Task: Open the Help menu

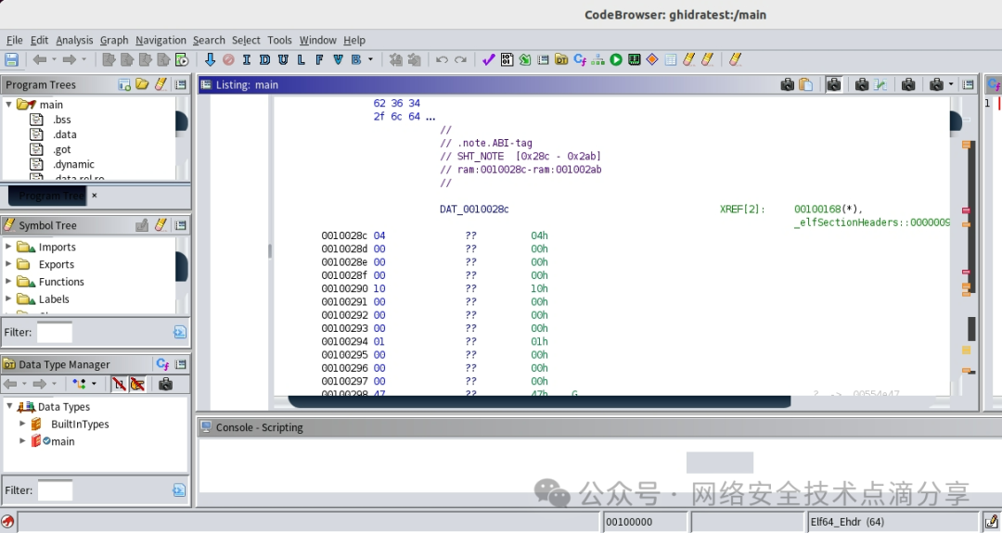Action: pyautogui.click(x=354, y=40)
